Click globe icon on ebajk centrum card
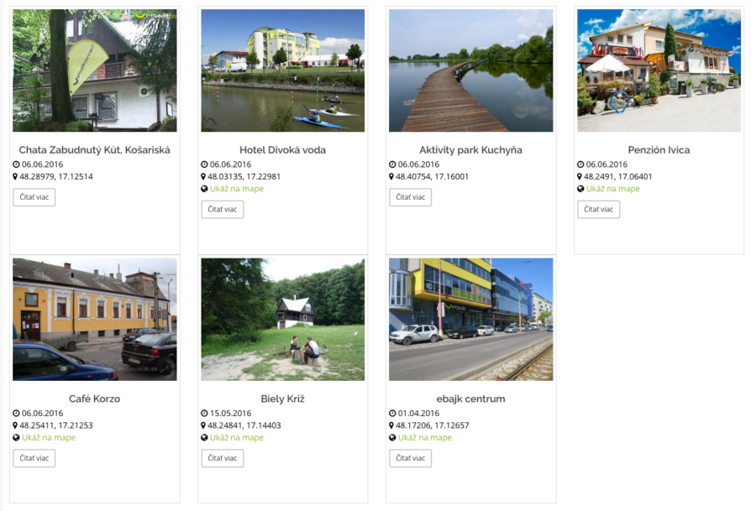Image resolution: width=756 pixels, height=511 pixels. tap(392, 438)
